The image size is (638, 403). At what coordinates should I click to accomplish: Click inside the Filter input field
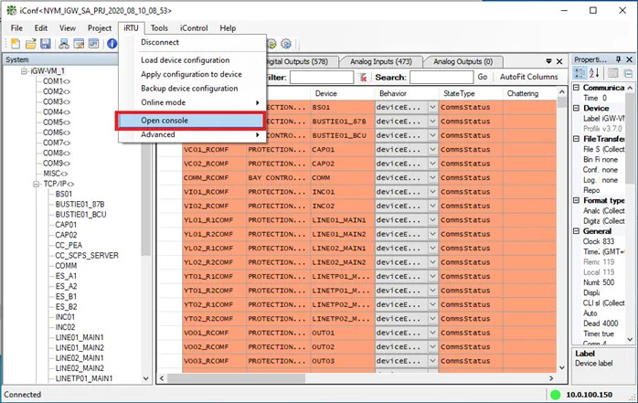tap(322, 78)
